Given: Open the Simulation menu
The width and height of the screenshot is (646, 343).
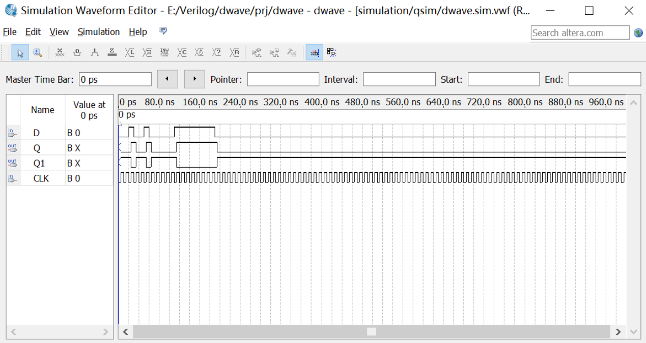Looking at the screenshot, I should (98, 32).
